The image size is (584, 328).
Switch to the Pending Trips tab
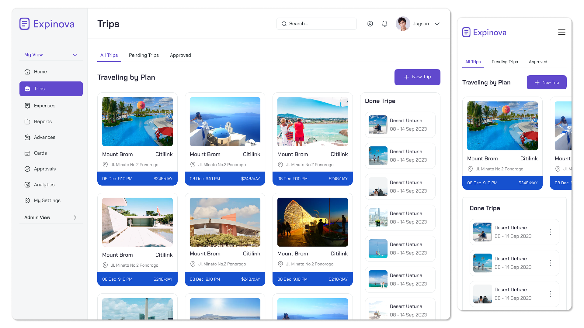click(x=144, y=55)
